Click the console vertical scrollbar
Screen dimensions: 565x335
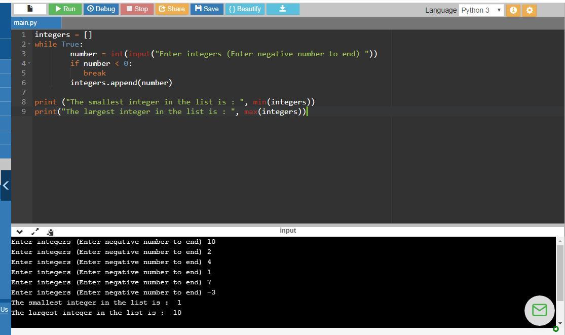(x=560, y=273)
